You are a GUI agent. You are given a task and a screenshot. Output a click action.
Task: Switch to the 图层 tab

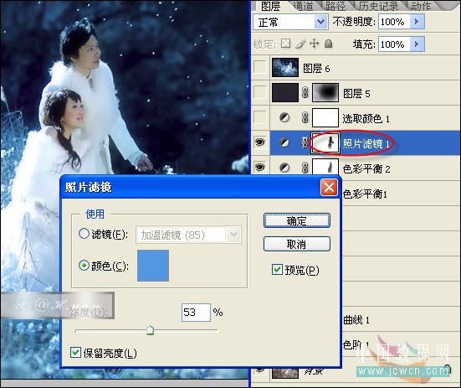270,6
